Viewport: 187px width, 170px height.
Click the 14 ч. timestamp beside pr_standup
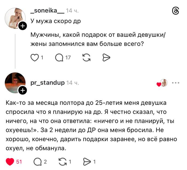pyautogui.click(x=72, y=83)
